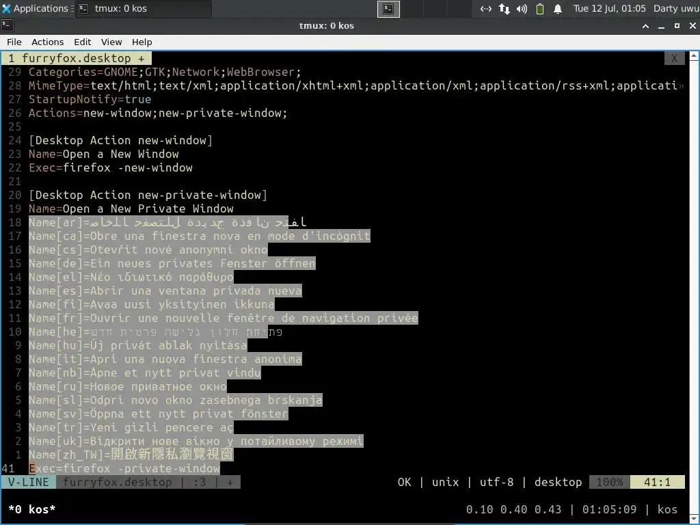Click 'Actions=new-window;new-private-window;' line
The image size is (700, 525).
[x=158, y=113]
